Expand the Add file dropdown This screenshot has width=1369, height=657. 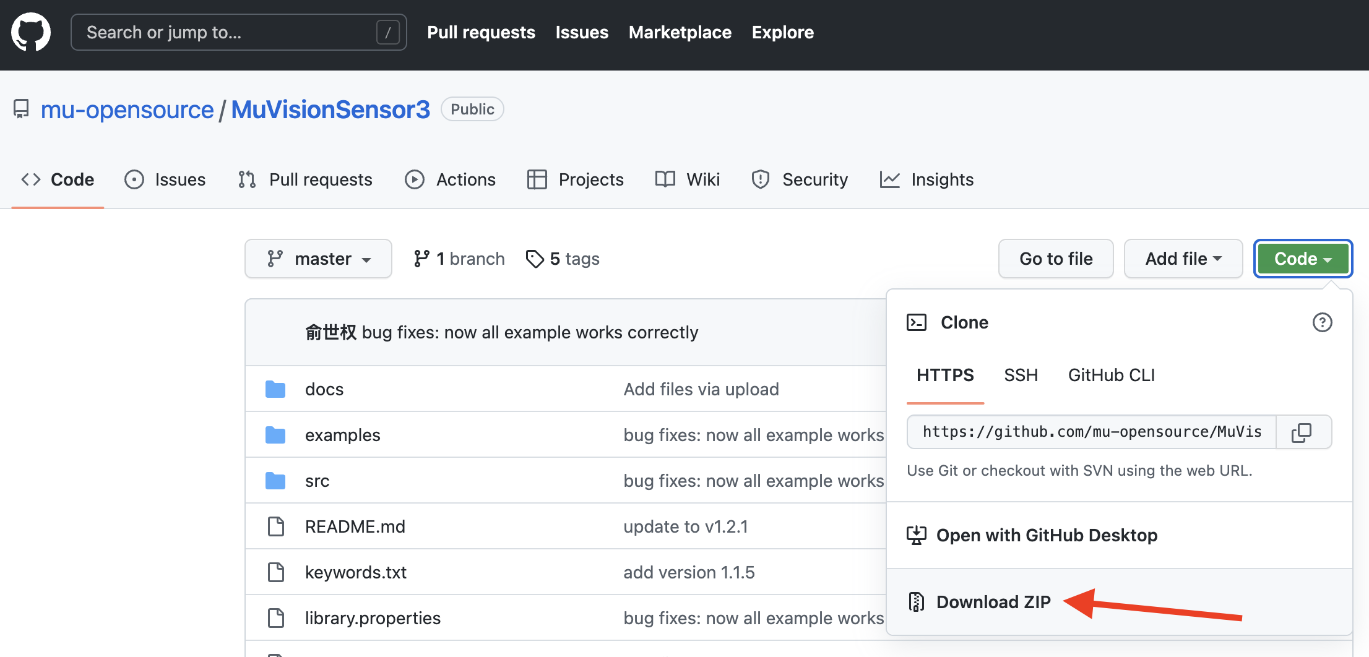click(x=1183, y=259)
